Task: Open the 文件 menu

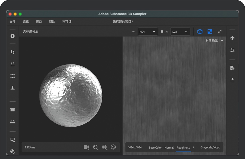Action: 13,22
